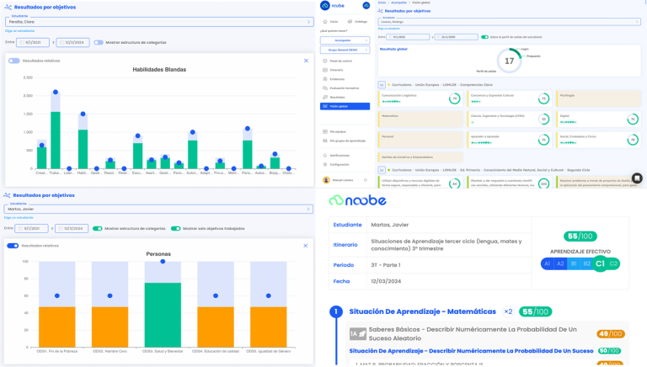
Task: Expand Grupo General DEMO selector
Action: click(345, 51)
